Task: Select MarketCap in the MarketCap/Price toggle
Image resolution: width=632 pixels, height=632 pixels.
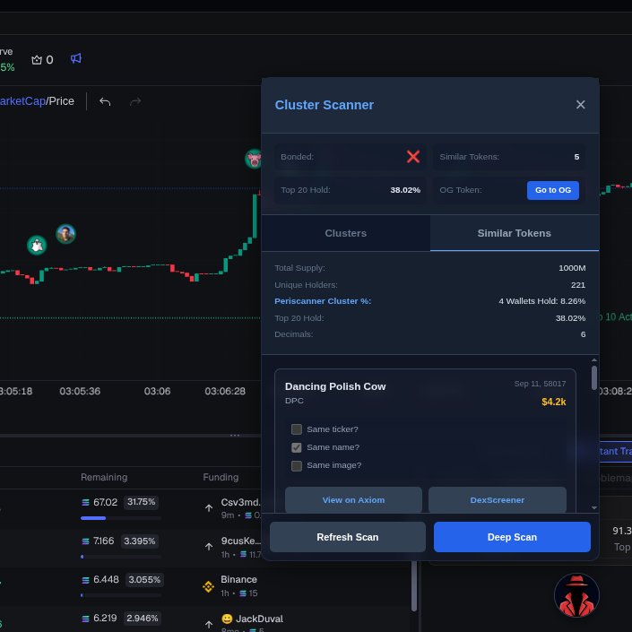Action: pos(22,101)
